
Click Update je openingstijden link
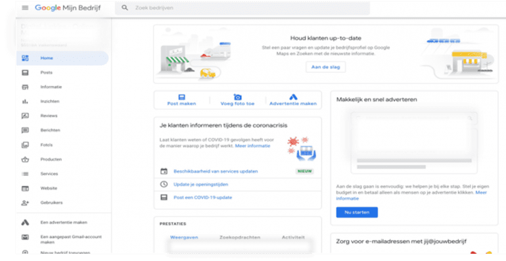click(200, 185)
